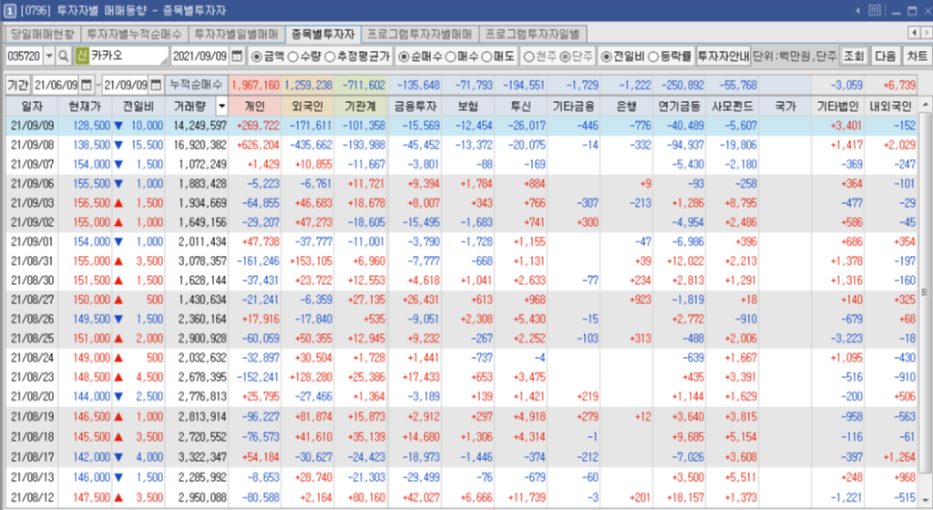Click the stock code field 035720
This screenshot has width=933, height=510.
(x=25, y=56)
